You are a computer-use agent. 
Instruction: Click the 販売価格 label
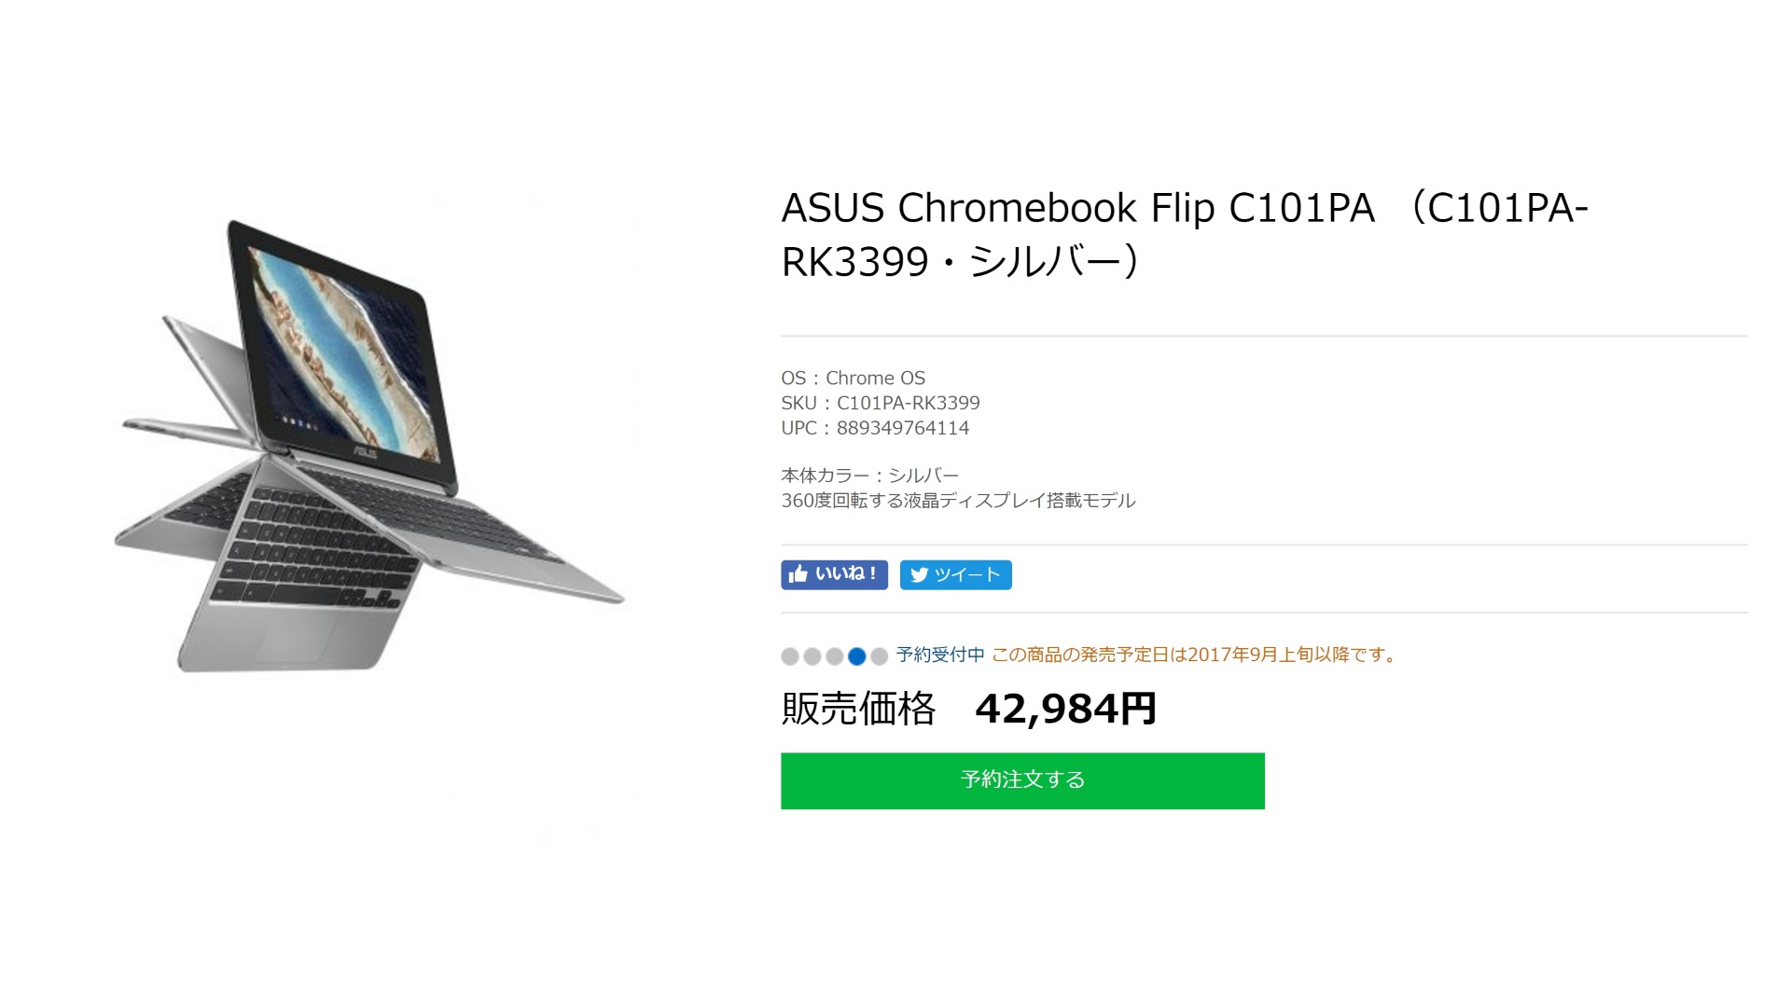pos(858,709)
